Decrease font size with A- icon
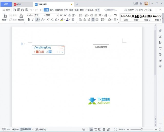The height and width of the screenshot is (132, 164). [x=65, y=15]
